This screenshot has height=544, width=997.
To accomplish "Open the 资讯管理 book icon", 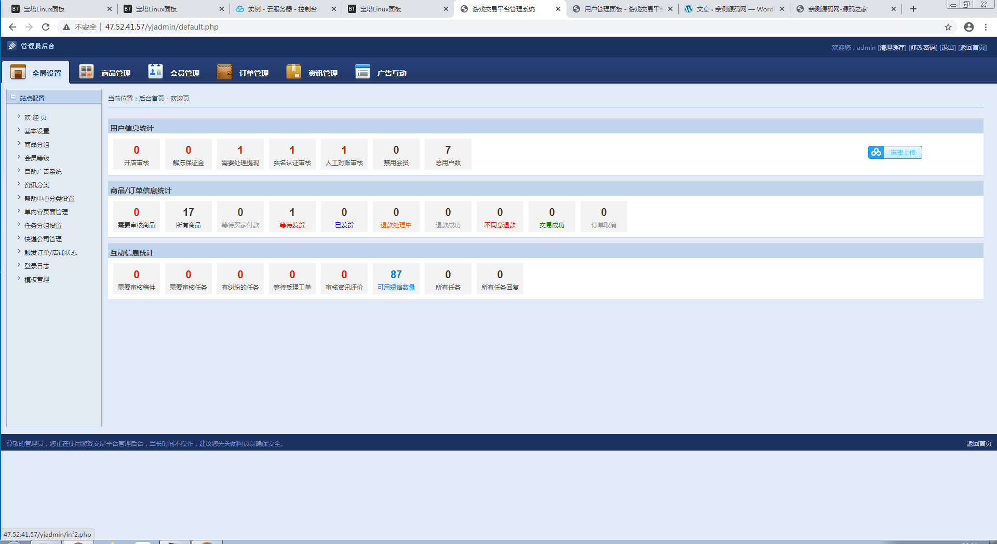I will pyautogui.click(x=293, y=72).
